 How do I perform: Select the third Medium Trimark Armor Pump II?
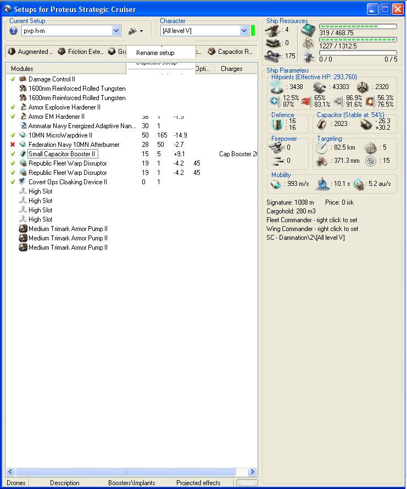pyautogui.click(x=68, y=248)
